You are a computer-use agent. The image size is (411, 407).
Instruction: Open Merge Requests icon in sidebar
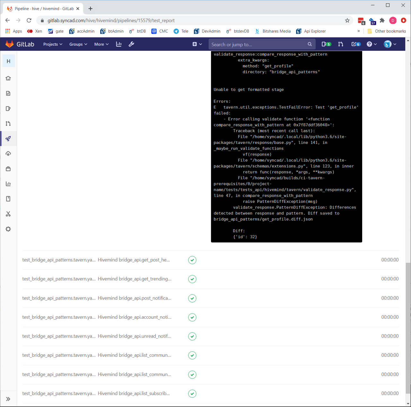point(8,123)
